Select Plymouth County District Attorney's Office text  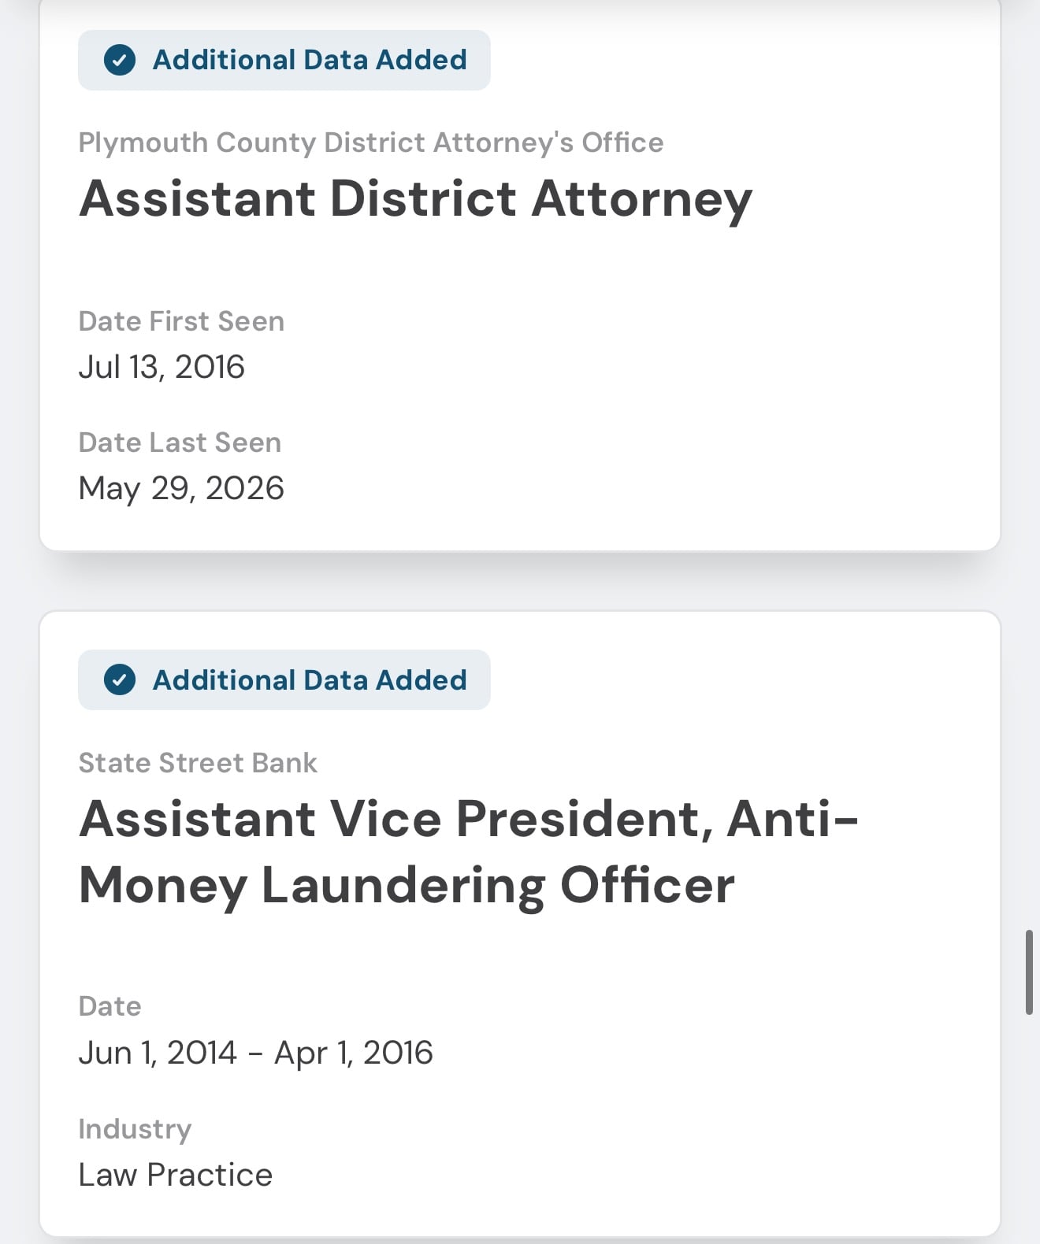pyautogui.click(x=371, y=143)
